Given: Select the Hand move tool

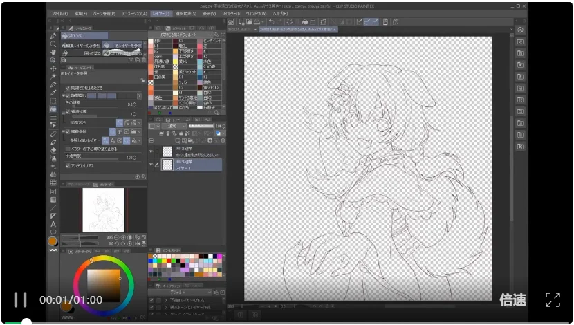Looking at the screenshot, I should pos(53,52).
